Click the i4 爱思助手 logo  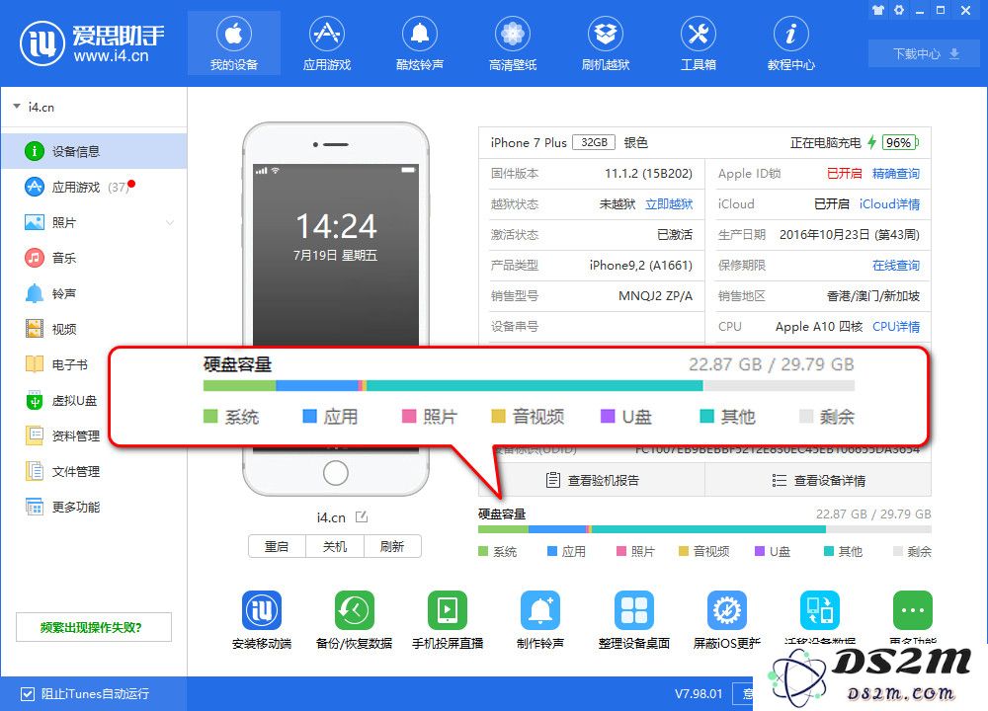(x=93, y=42)
